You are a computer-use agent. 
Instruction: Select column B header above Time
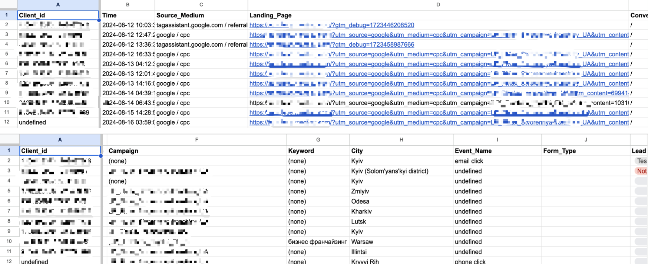(128, 5)
